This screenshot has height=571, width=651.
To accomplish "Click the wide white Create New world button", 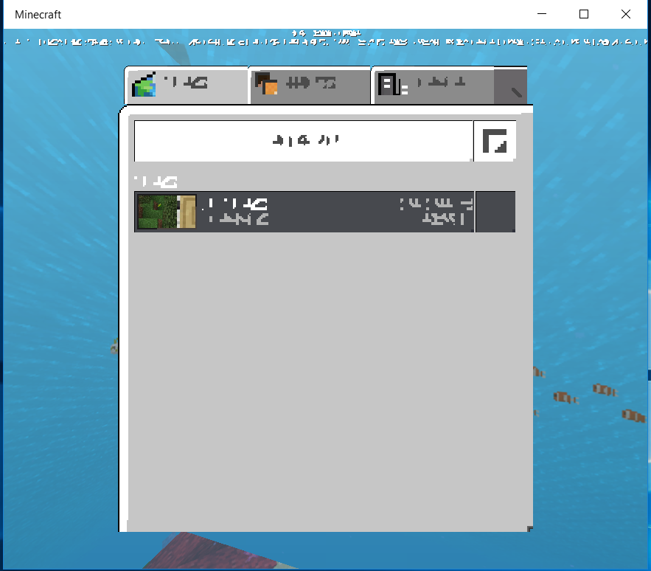I will [x=304, y=141].
